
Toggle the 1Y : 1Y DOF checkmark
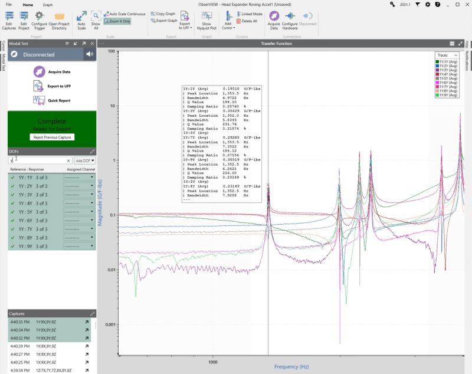(x=12, y=178)
